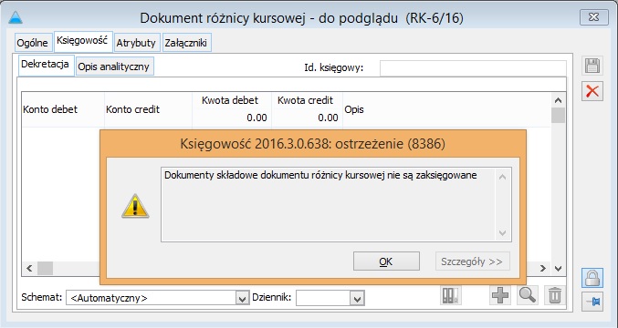Click the warning message scroll down arrow
618x328 pixels.
502,233
